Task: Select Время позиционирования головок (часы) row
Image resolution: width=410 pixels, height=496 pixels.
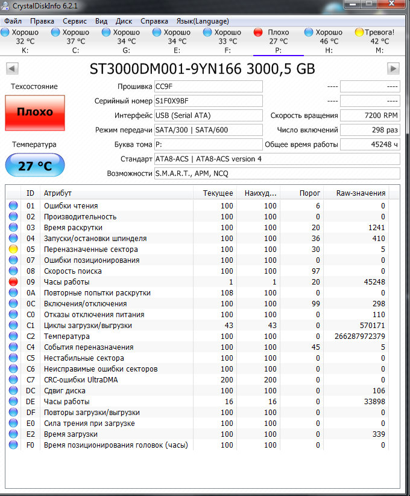Action: [198, 445]
